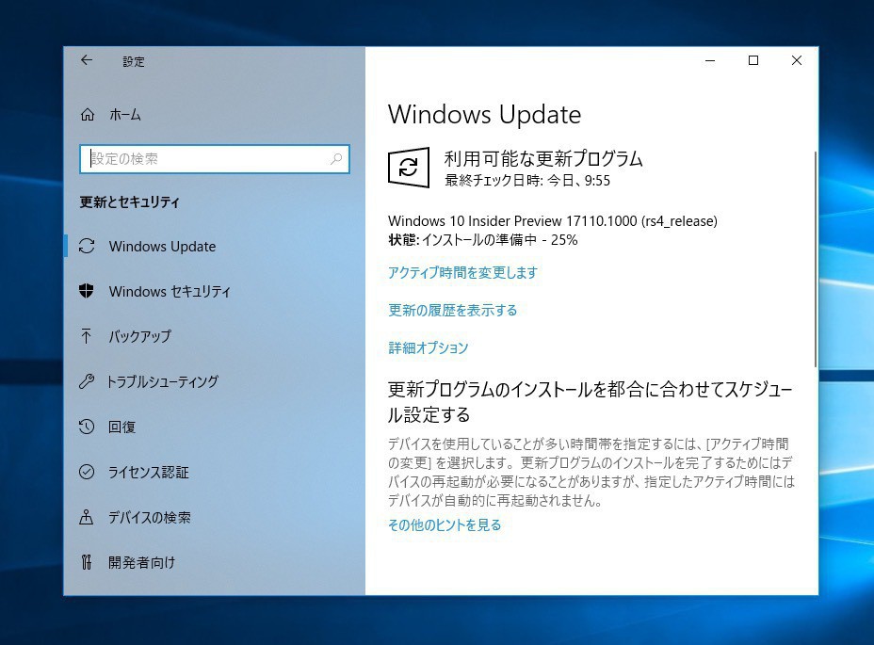Screen dimensions: 874x645
Task: Close the Settings window
Action: (797, 60)
